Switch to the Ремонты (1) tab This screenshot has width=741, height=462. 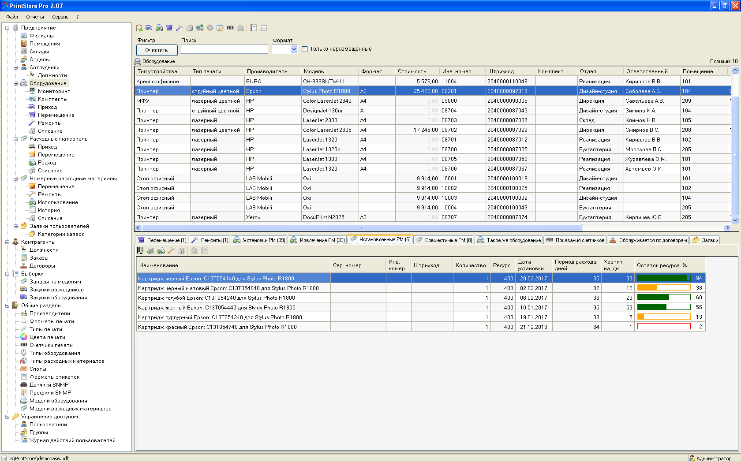pos(210,240)
